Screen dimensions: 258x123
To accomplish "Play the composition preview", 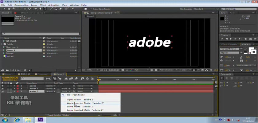I will tap(231, 39).
